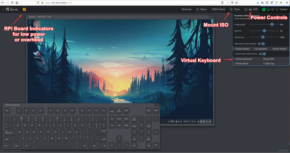Open the ATX power controls menu

coord(251,9)
